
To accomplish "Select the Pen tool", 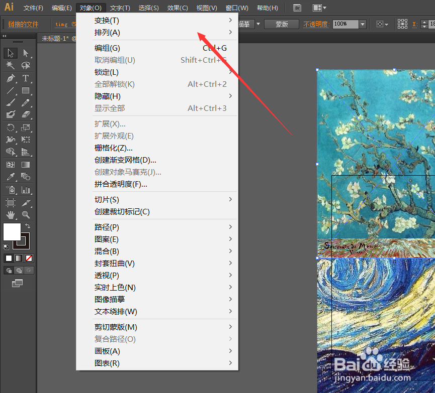I will pyautogui.click(x=11, y=78).
